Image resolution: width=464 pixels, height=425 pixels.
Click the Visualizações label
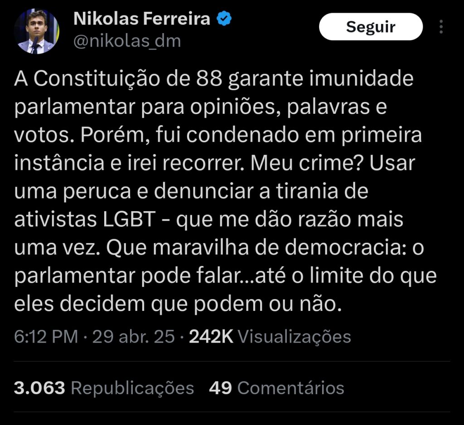294,337
